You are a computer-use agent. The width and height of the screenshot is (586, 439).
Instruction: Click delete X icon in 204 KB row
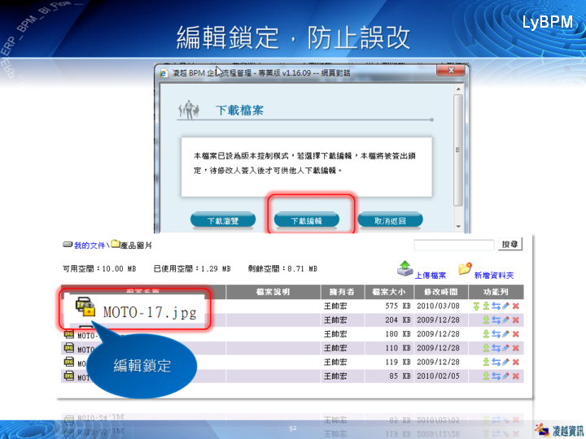tap(516, 320)
